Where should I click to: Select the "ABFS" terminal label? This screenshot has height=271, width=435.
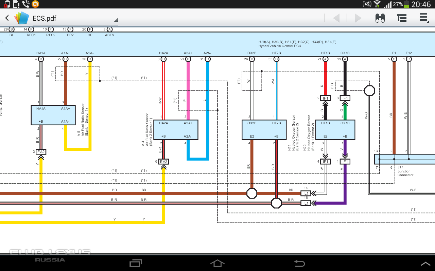pos(109,35)
